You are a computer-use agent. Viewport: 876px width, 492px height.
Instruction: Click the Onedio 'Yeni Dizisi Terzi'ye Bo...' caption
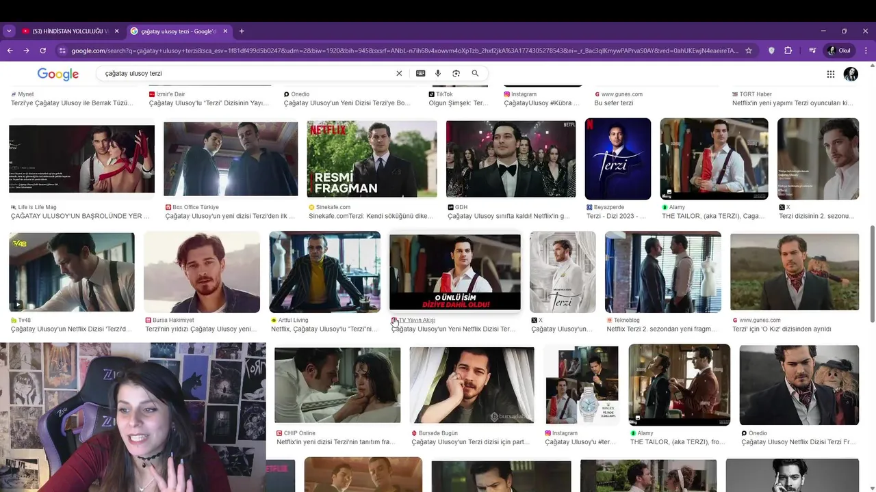[x=347, y=103]
